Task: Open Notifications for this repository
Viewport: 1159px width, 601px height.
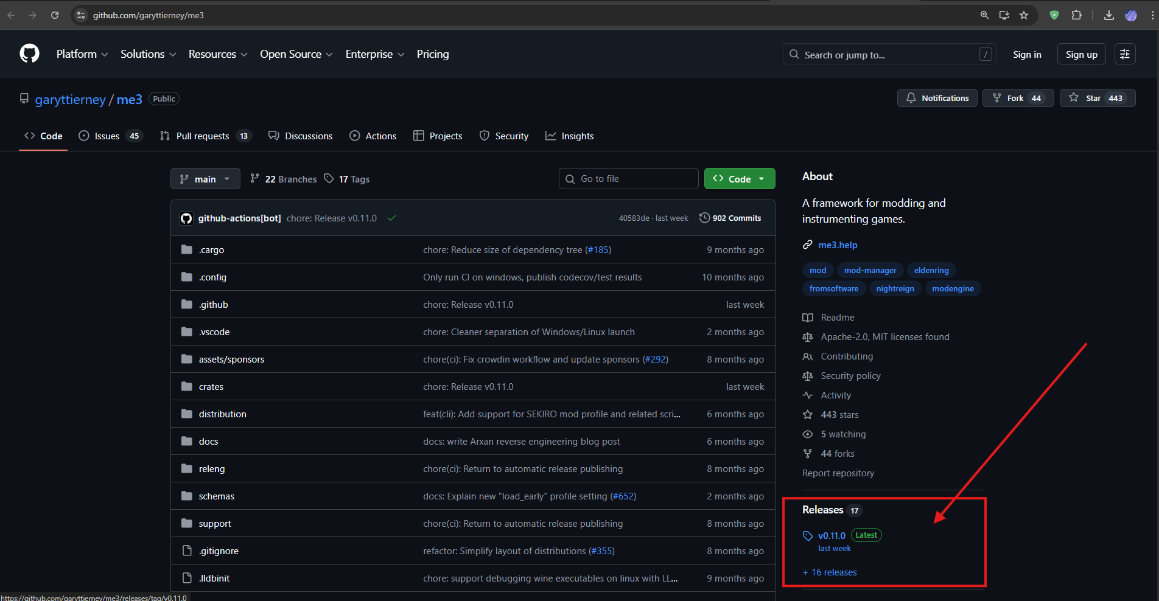Action: click(937, 98)
